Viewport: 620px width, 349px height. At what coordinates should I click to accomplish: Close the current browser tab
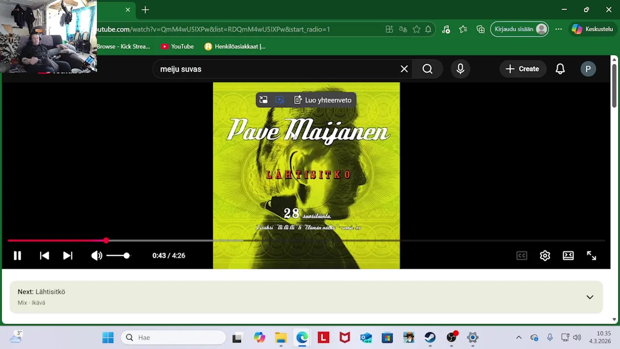128,10
